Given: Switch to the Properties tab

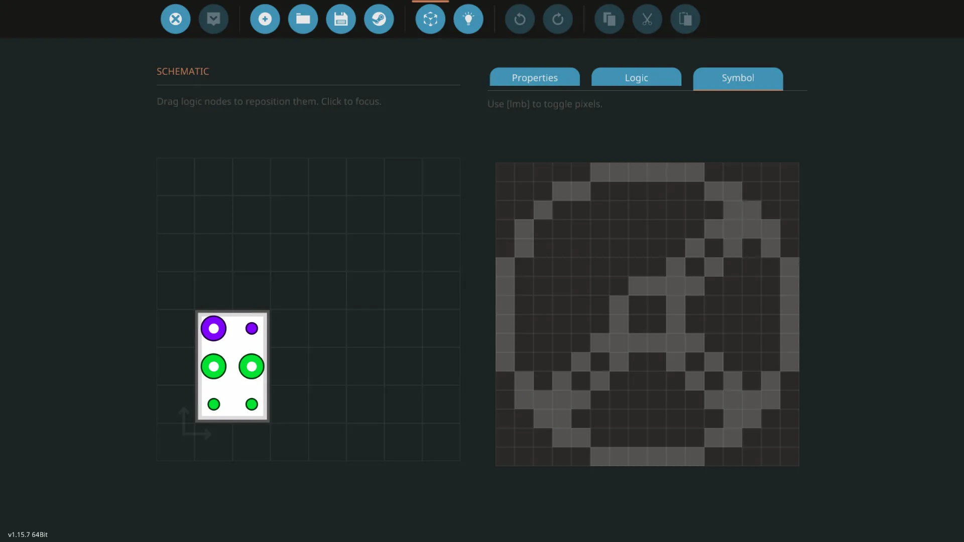Looking at the screenshot, I should pyautogui.click(x=535, y=78).
